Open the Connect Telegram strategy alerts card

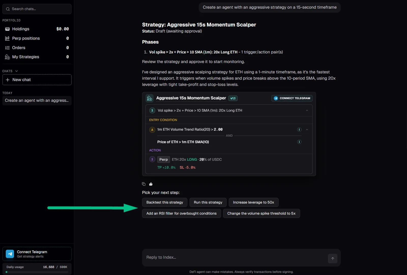(x=37, y=254)
